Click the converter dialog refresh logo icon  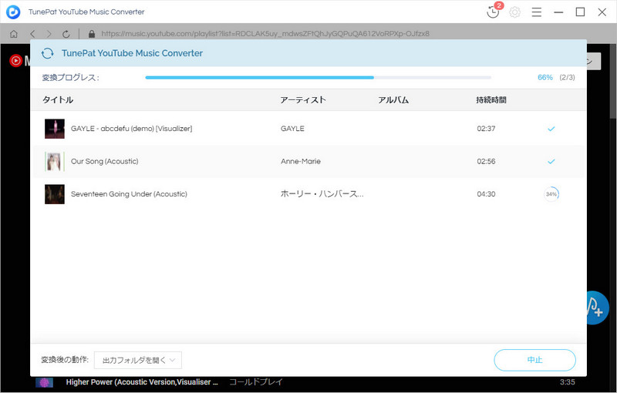[x=48, y=53]
